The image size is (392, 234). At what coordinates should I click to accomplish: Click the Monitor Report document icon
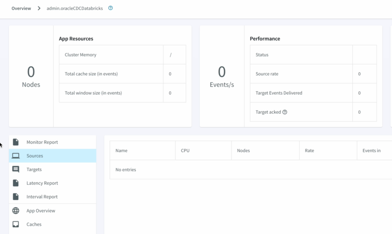click(x=16, y=142)
